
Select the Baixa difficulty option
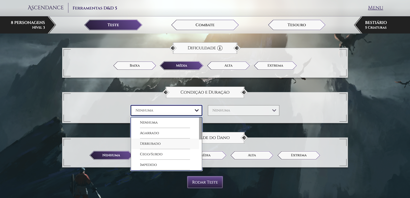[135, 65]
